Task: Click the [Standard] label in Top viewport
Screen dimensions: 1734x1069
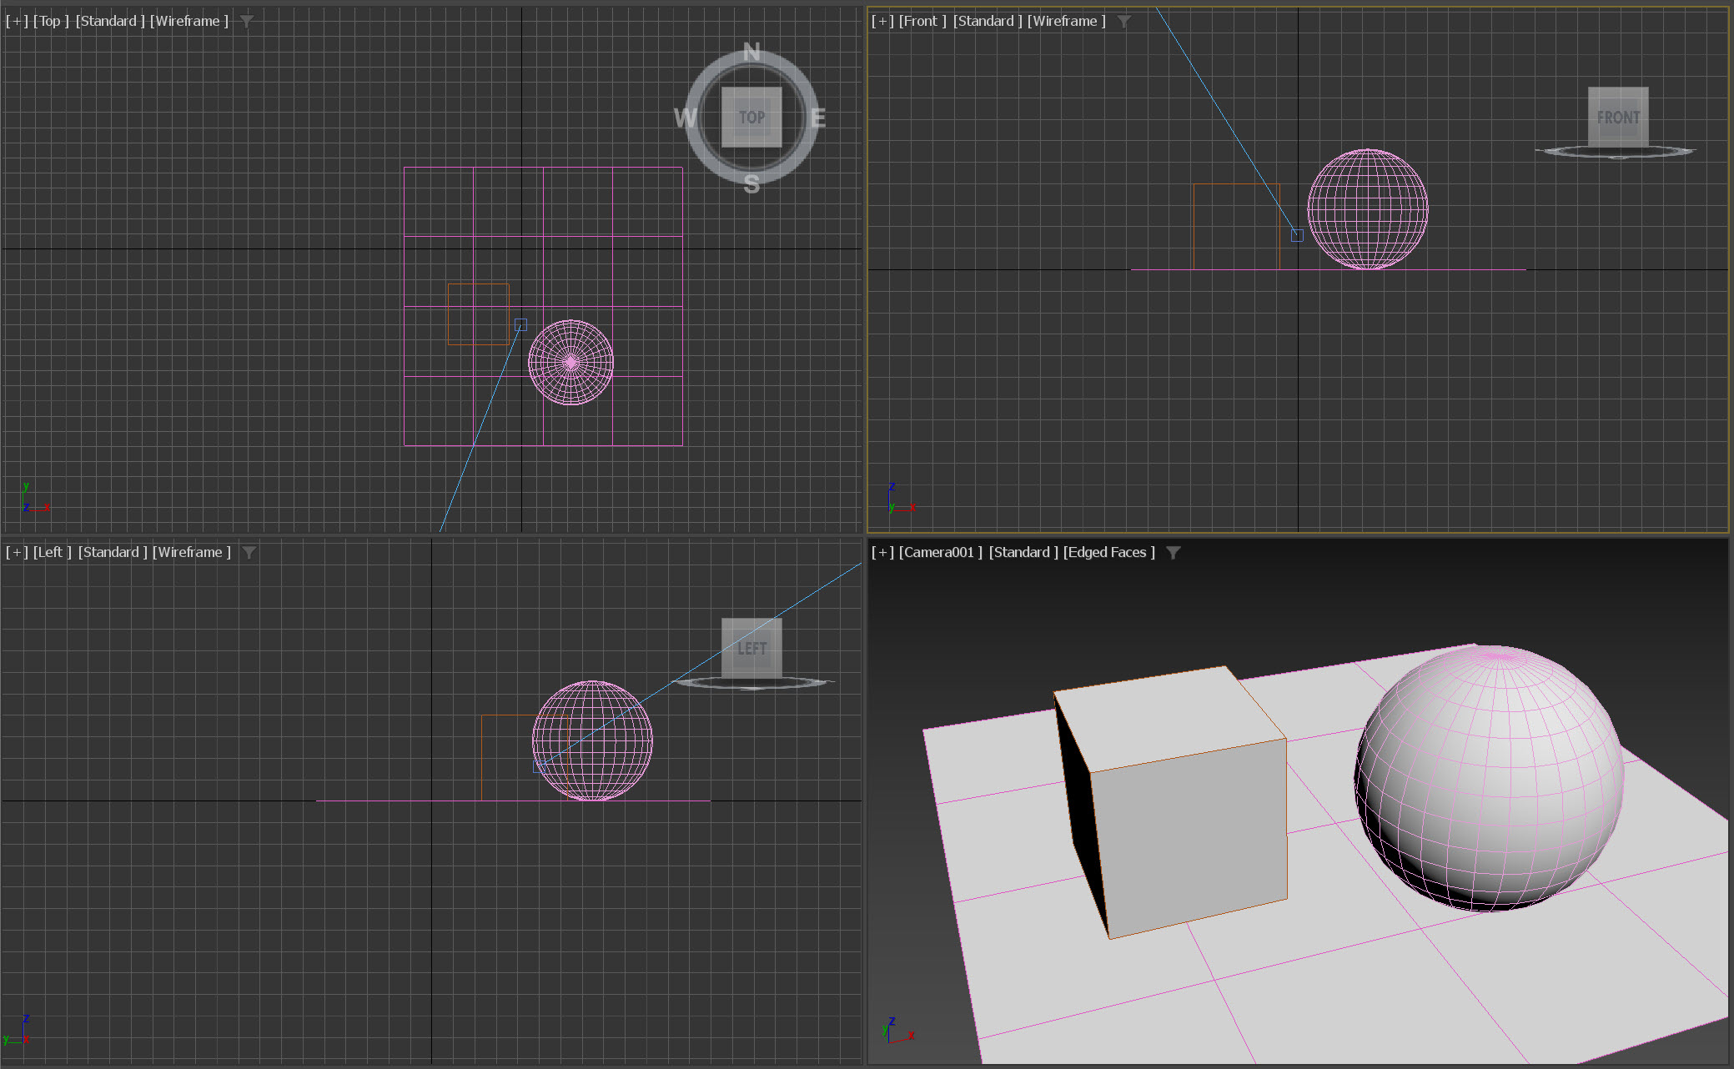Action: [110, 22]
